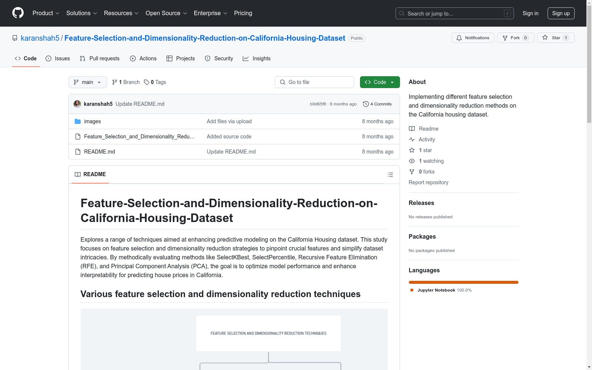Open the Releases heading link
592x370 pixels.
click(421, 203)
